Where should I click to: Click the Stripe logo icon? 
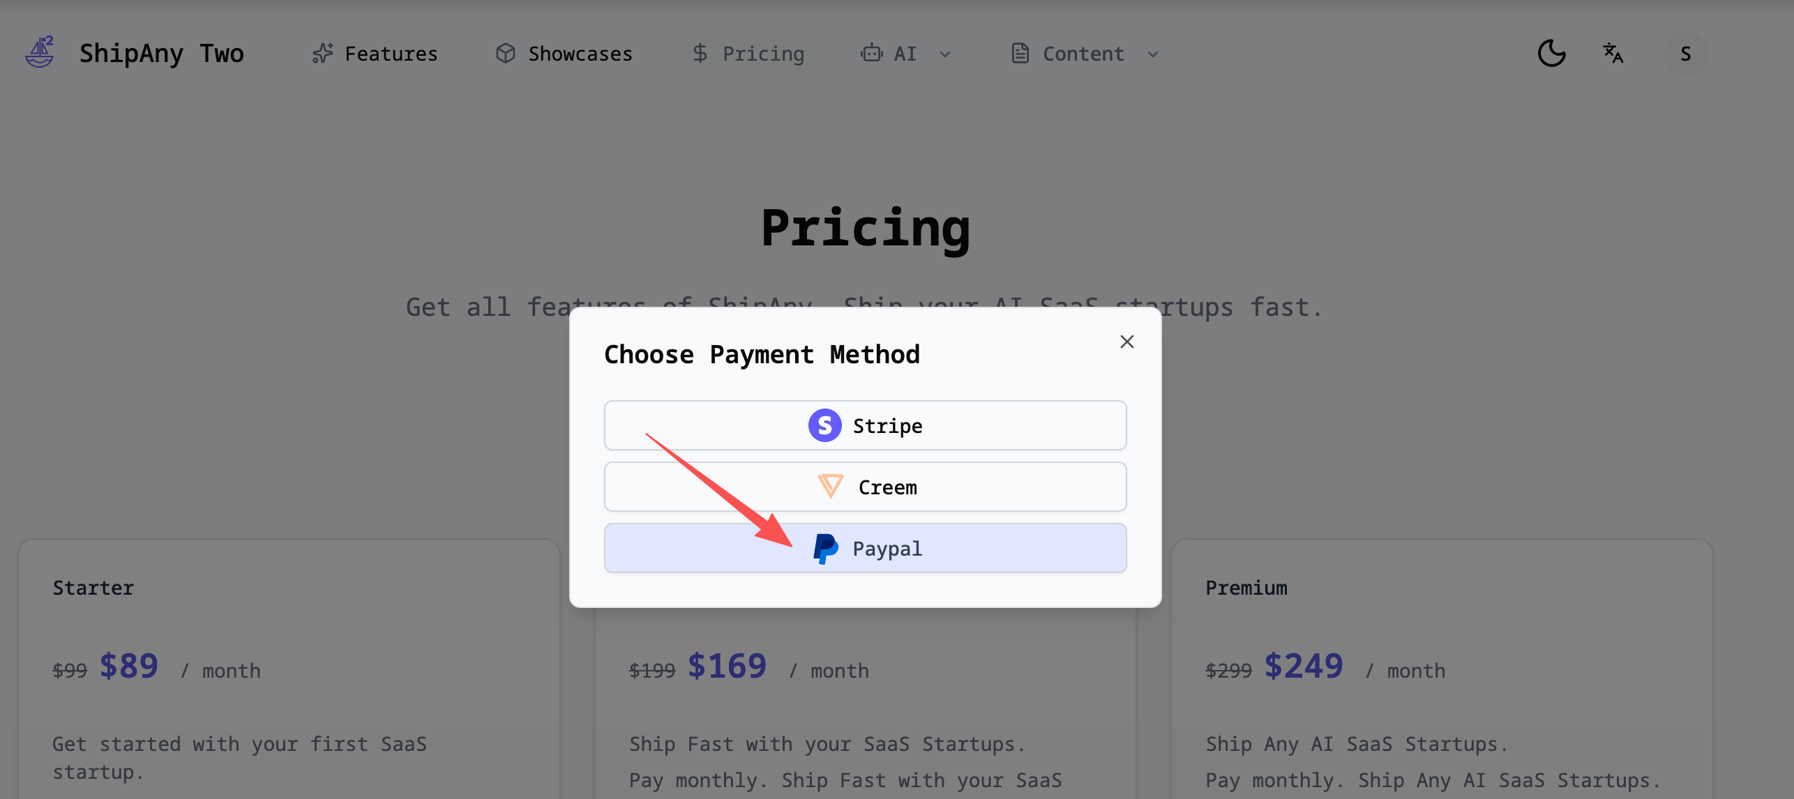pyautogui.click(x=824, y=425)
